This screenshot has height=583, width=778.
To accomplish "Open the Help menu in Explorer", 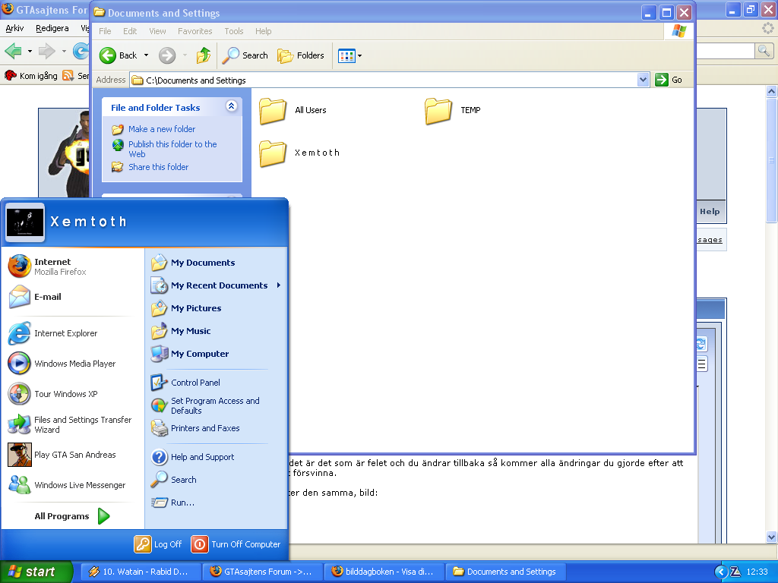I will tap(264, 31).
